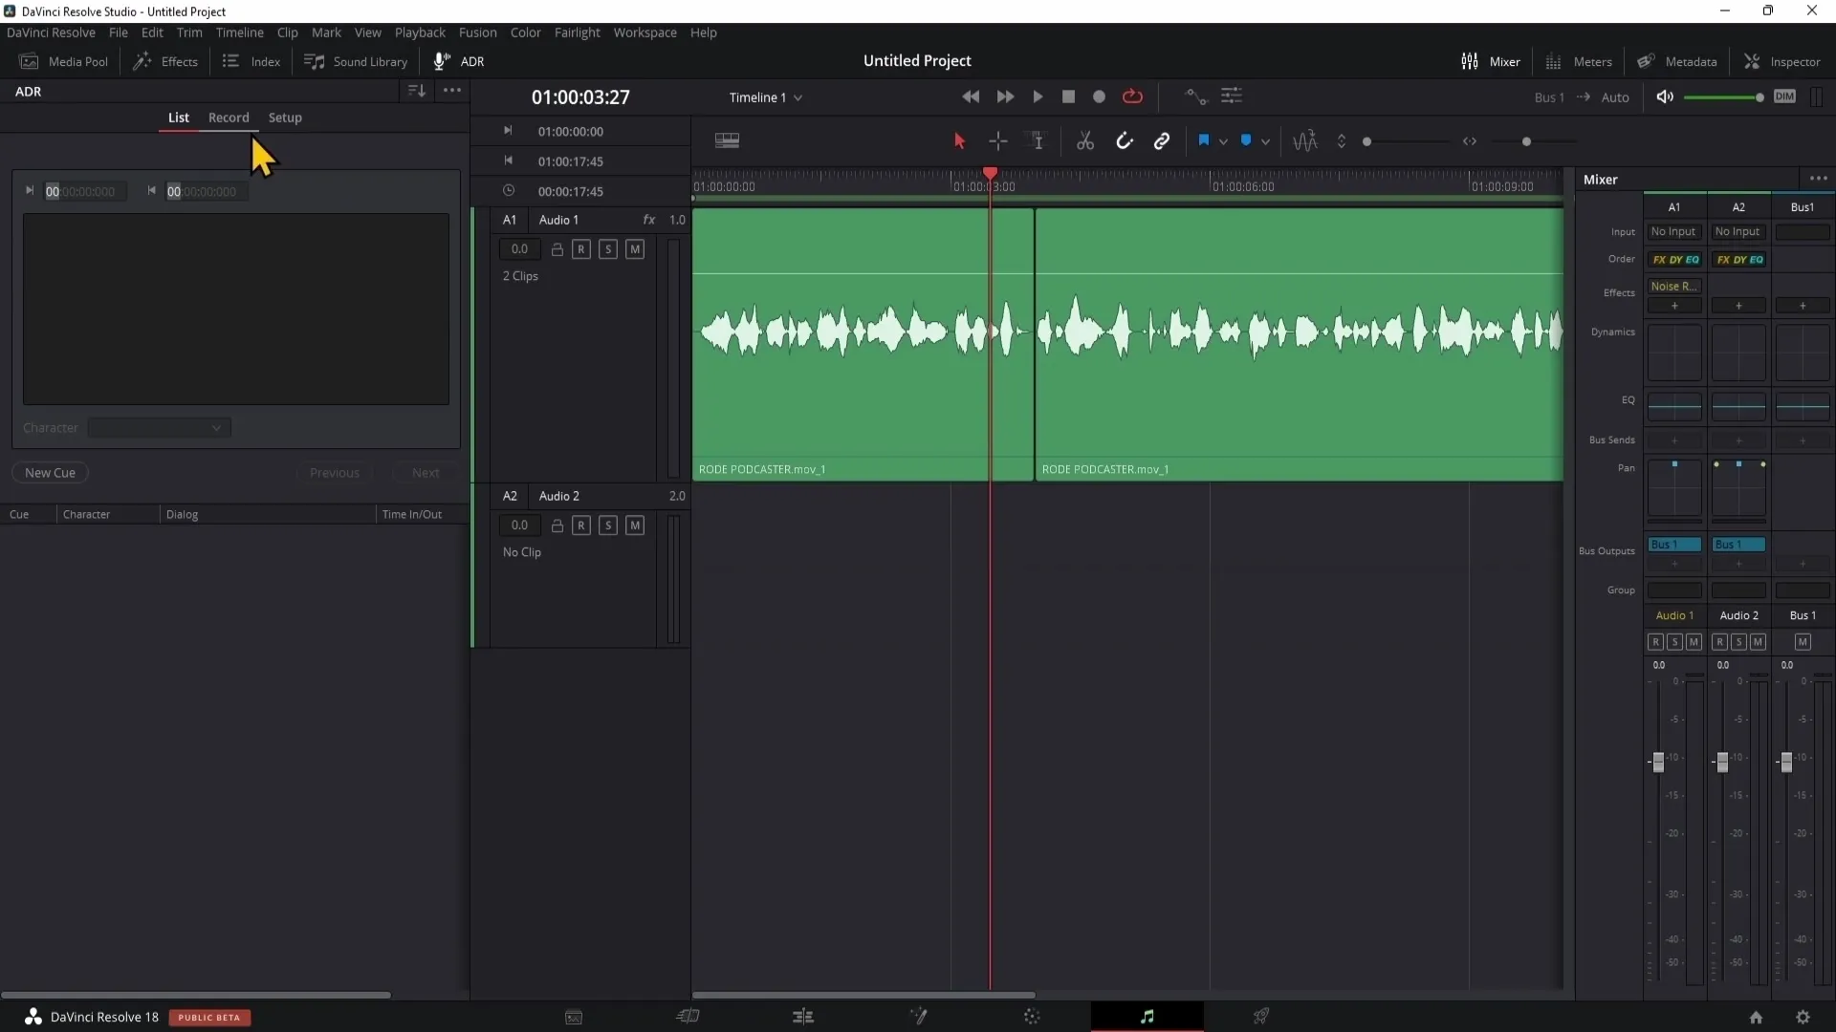Select the Selection tool in toolbar
This screenshot has height=1032, width=1836.
point(958,141)
